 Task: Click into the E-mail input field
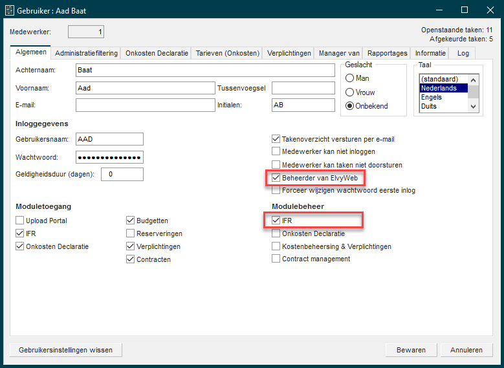tap(144, 105)
